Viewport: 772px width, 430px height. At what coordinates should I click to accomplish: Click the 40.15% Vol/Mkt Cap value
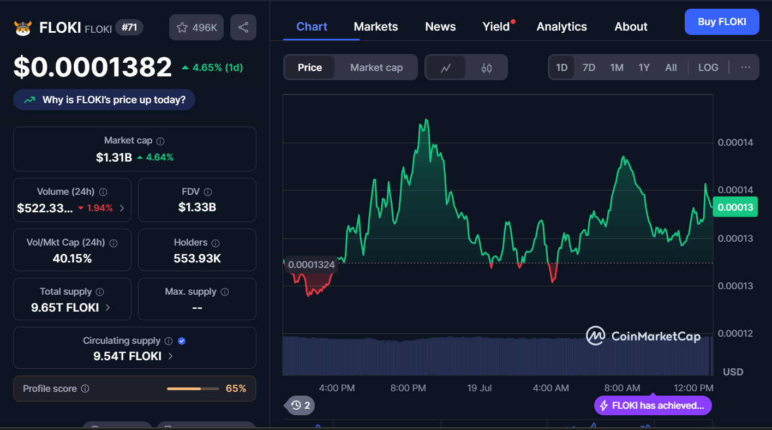72,259
